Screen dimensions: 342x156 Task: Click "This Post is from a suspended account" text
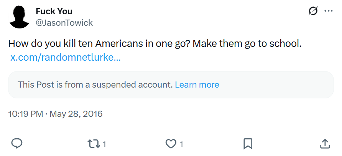click(95, 85)
